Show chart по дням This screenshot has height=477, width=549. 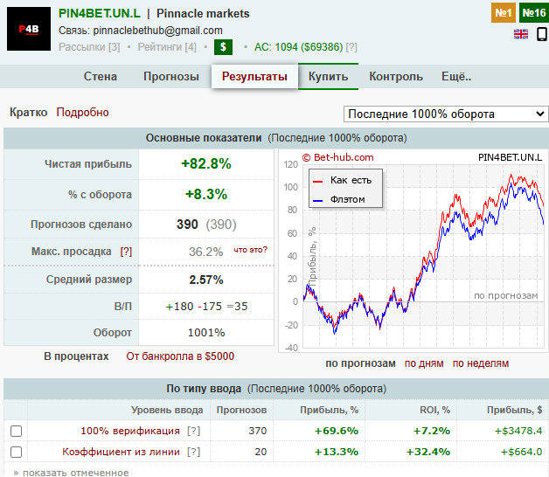pos(424,363)
